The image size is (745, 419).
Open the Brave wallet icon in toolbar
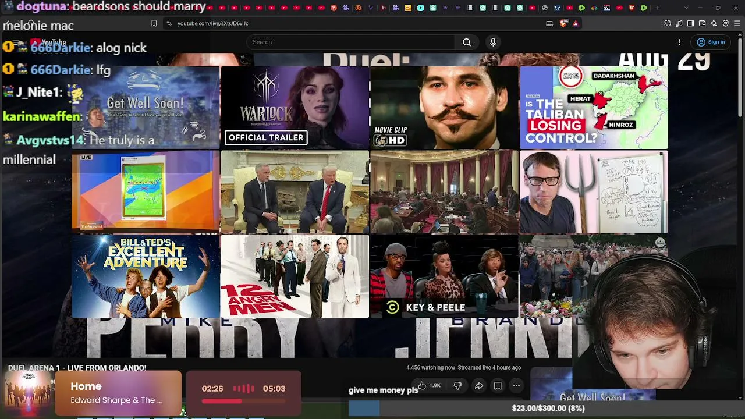tap(702, 23)
